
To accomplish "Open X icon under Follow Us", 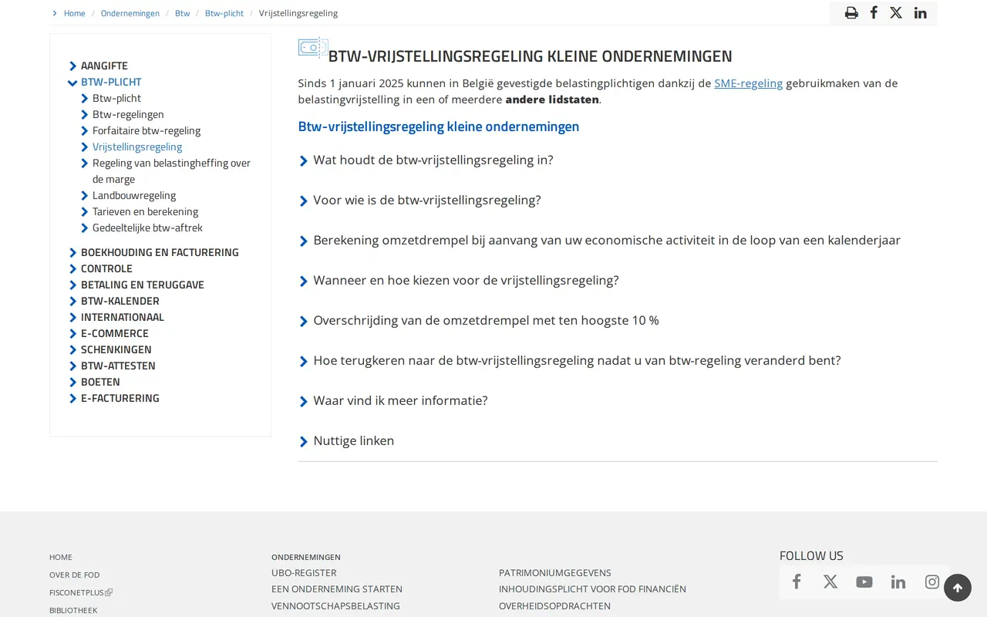I will coord(830,582).
